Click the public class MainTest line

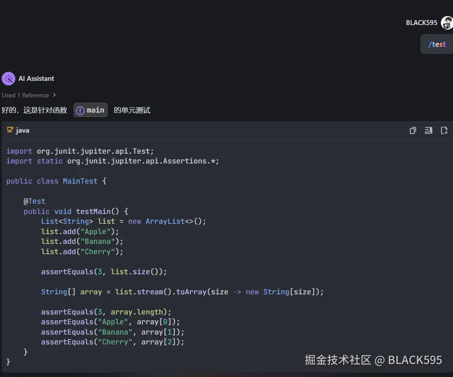click(x=56, y=181)
